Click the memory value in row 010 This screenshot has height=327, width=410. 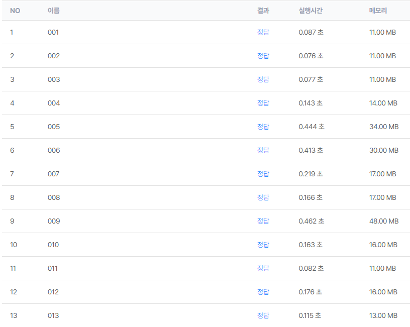coord(383,245)
